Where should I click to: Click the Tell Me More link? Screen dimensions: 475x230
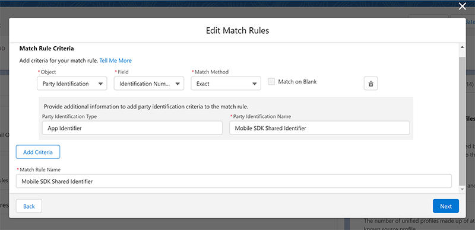pos(115,60)
